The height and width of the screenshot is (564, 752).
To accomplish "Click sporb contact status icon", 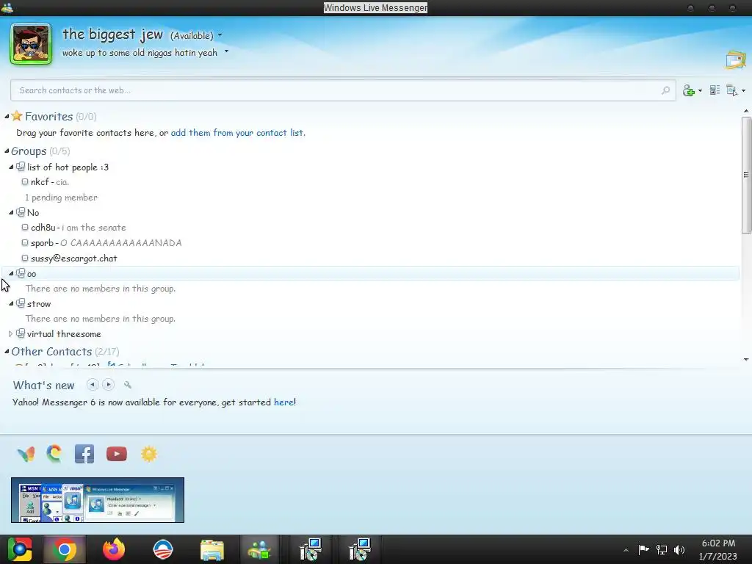I will point(25,242).
